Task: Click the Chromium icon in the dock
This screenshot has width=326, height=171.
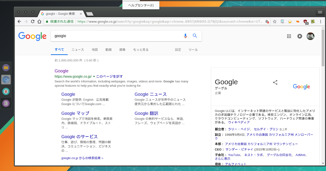Action: (x=6, y=80)
